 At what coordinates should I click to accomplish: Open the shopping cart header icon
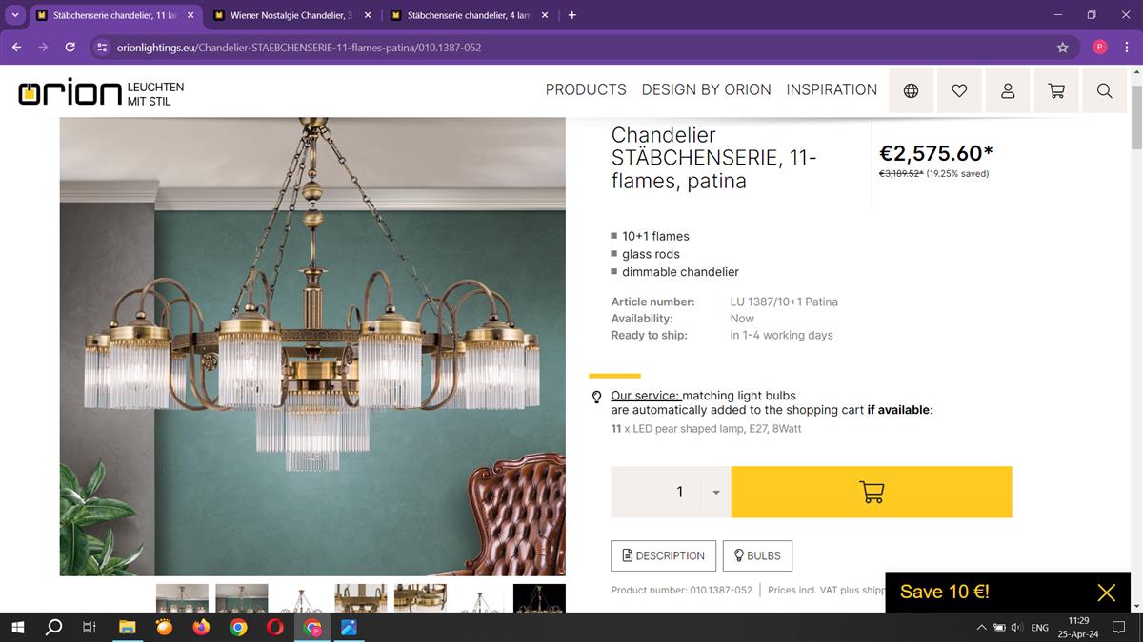(x=1056, y=91)
